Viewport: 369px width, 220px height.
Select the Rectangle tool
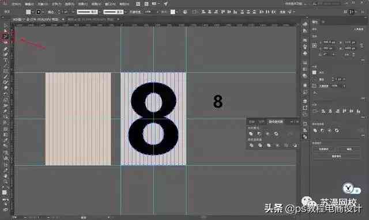tap(6, 71)
